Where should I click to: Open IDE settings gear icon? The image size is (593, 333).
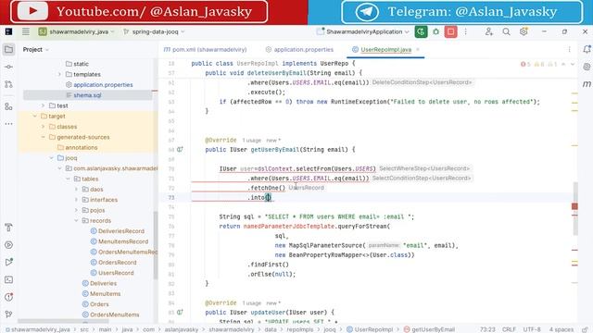tap(524, 31)
